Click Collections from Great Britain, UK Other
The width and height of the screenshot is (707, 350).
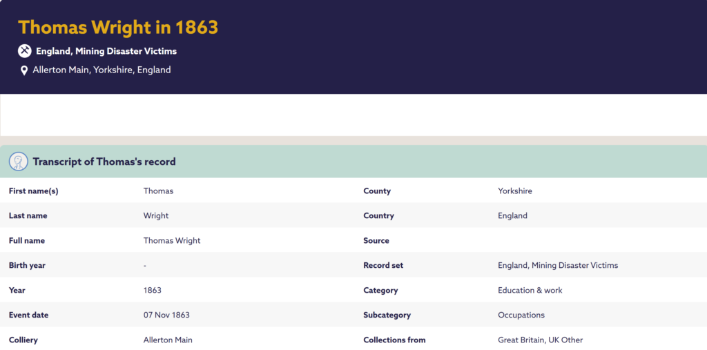540,340
